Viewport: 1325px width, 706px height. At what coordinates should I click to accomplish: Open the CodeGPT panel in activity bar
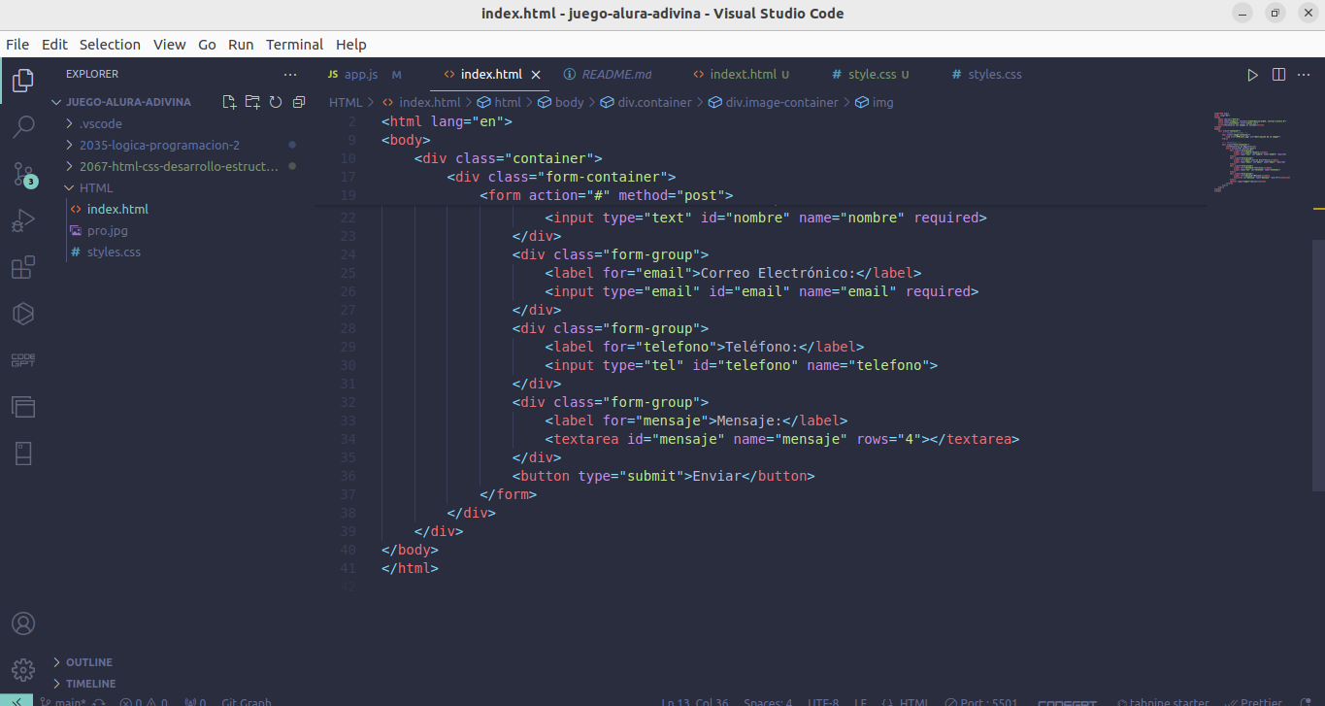pos(23,360)
